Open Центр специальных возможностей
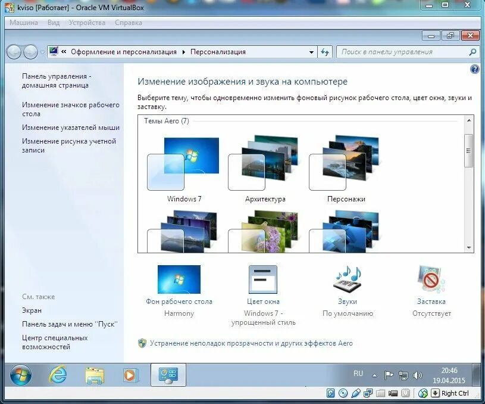The image size is (485, 404). tap(55, 342)
